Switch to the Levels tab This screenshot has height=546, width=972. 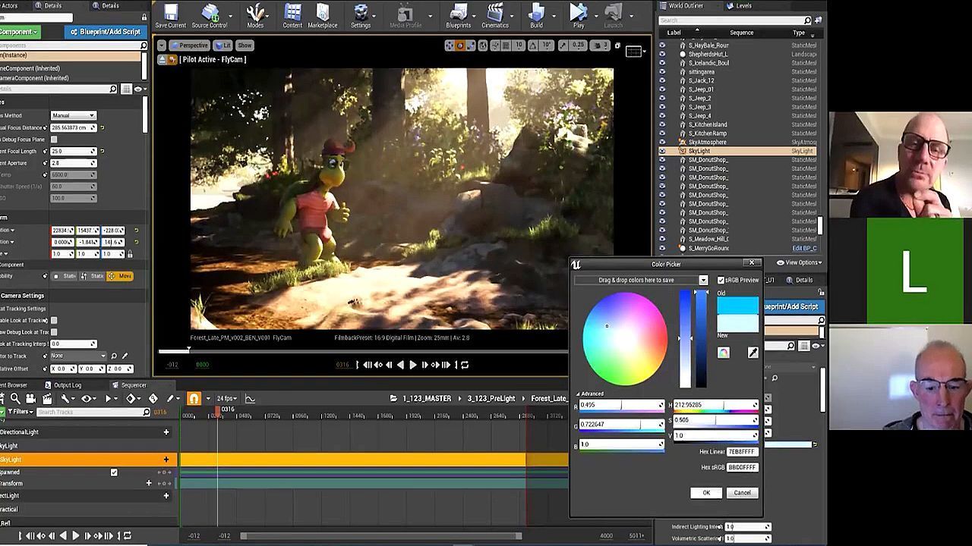[x=743, y=6]
